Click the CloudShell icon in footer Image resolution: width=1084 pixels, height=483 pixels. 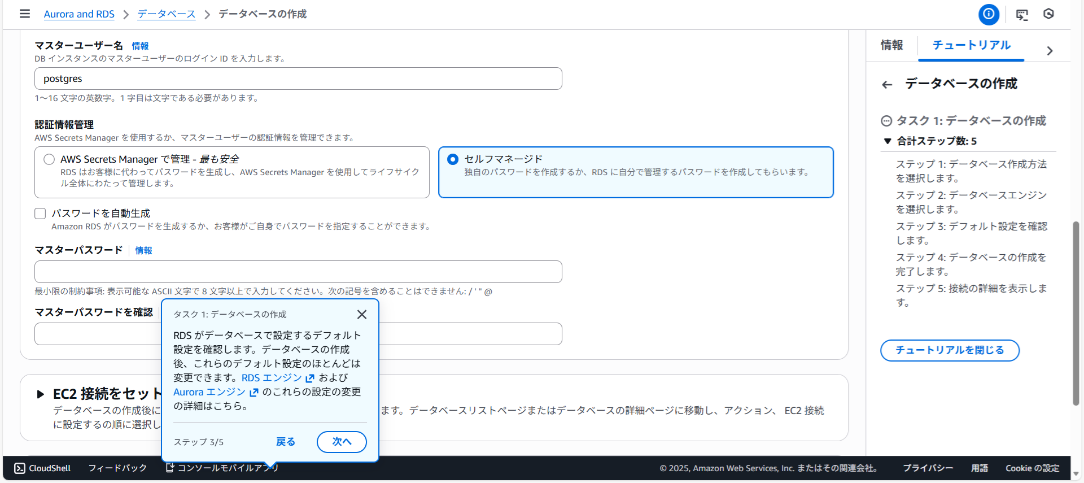pos(20,468)
